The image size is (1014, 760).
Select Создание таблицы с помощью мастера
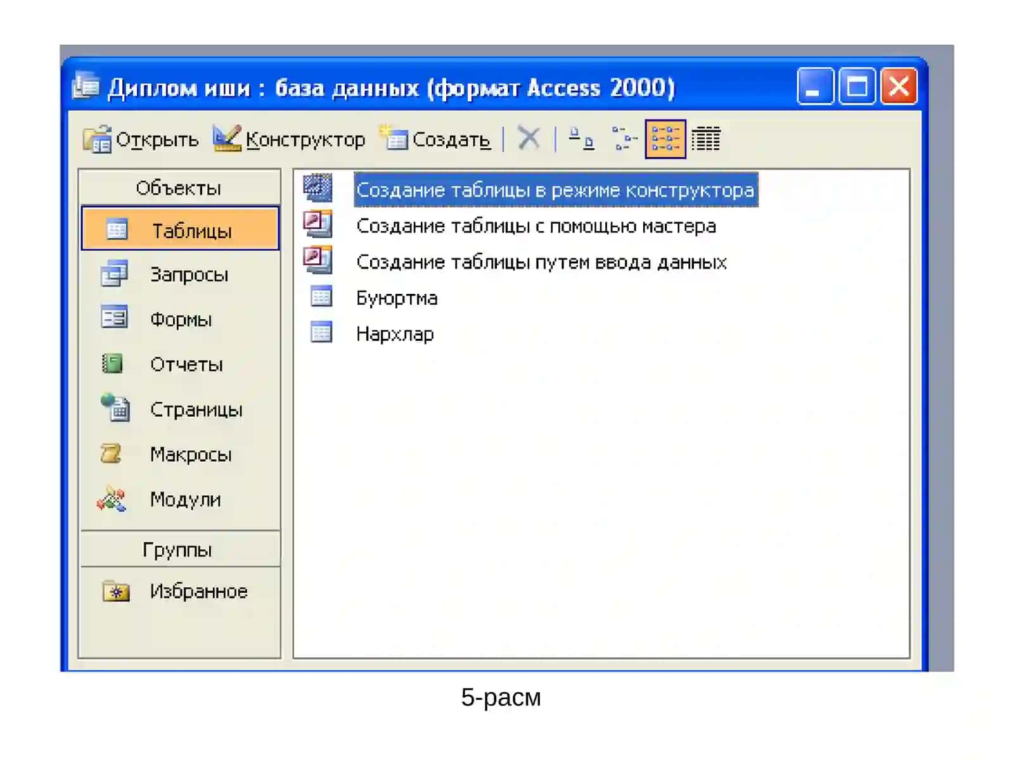(536, 226)
